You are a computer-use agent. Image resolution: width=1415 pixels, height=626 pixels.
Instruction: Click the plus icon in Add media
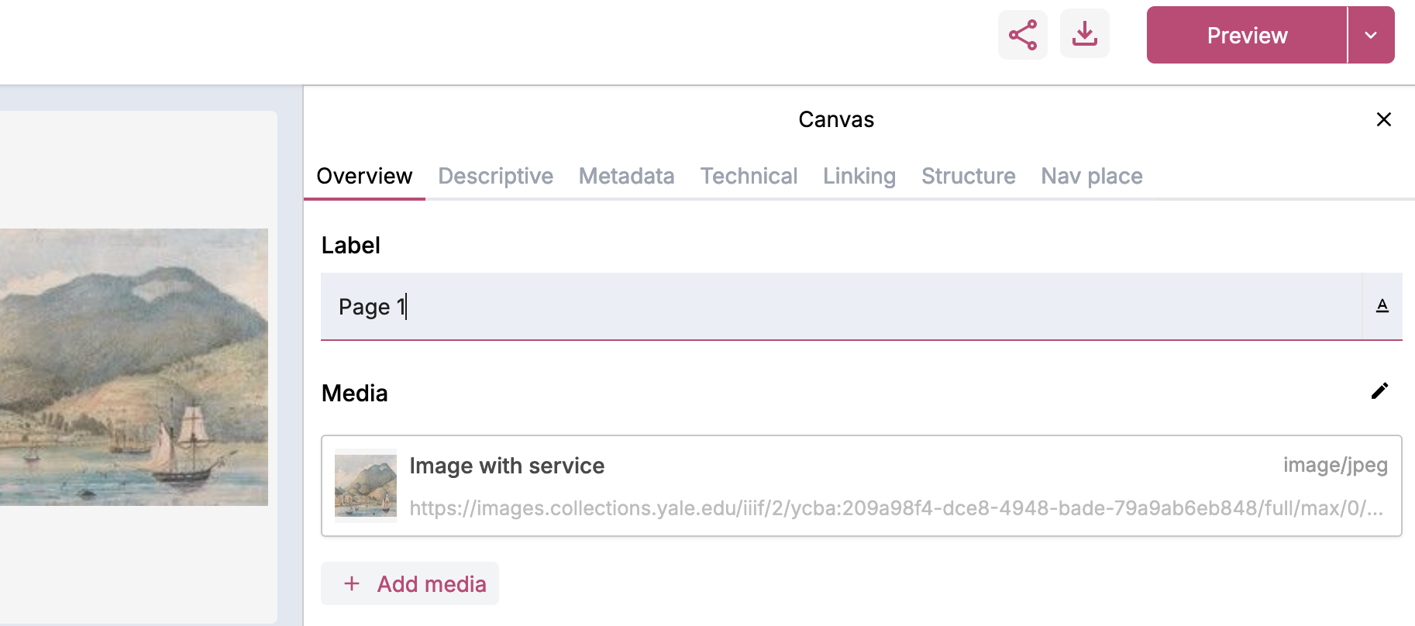tap(352, 583)
